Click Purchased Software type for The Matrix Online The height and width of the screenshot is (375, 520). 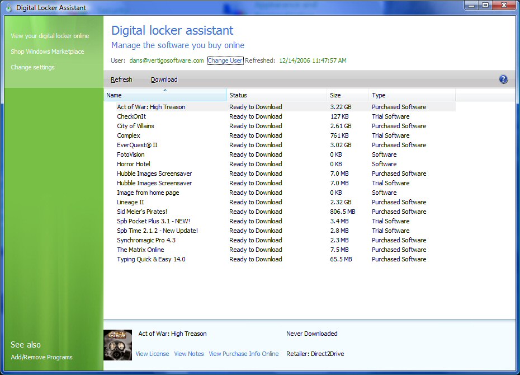tap(399, 250)
